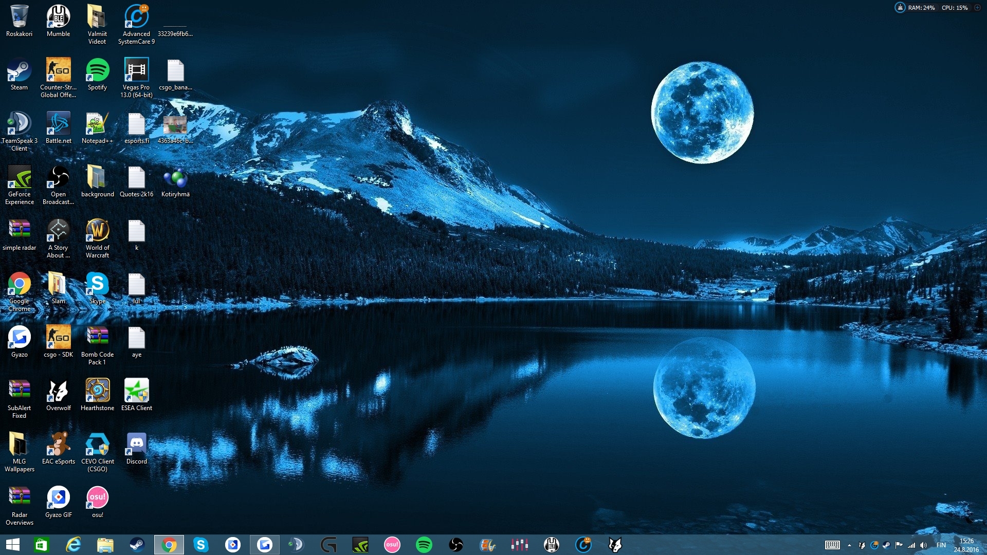Show hidden system tray icons arrow

849,545
